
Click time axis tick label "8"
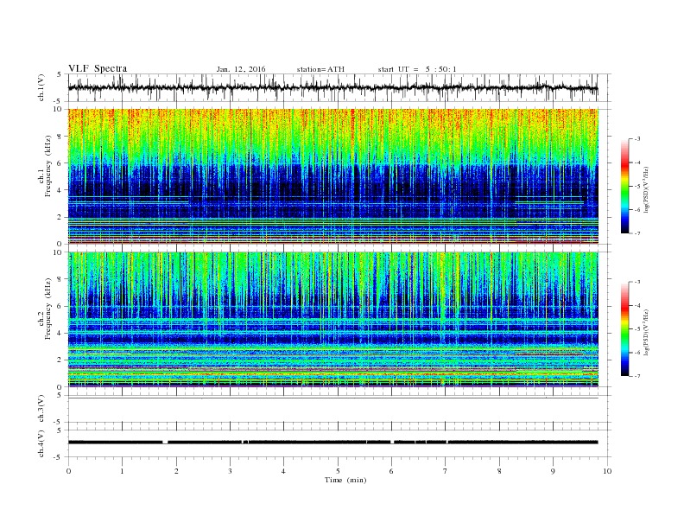[x=499, y=471]
